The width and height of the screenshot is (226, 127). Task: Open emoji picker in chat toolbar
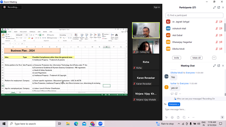172,117
